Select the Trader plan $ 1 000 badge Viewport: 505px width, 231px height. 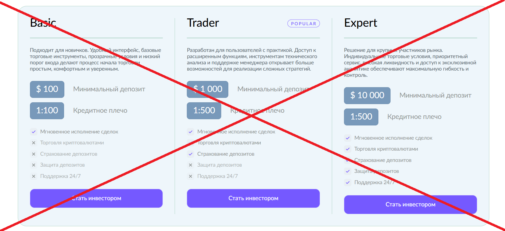click(208, 89)
